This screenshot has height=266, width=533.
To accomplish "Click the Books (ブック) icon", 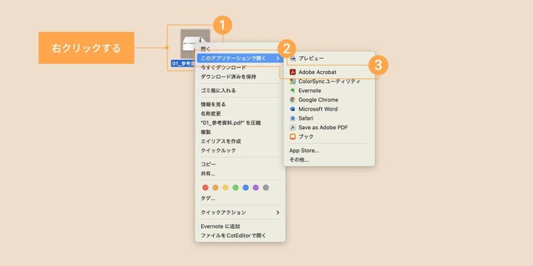I will (x=292, y=136).
